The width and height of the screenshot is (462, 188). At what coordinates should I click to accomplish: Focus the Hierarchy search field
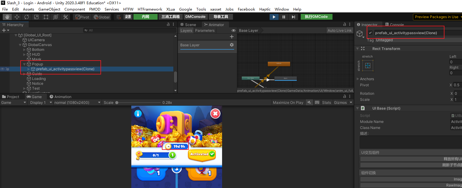click(x=130, y=30)
